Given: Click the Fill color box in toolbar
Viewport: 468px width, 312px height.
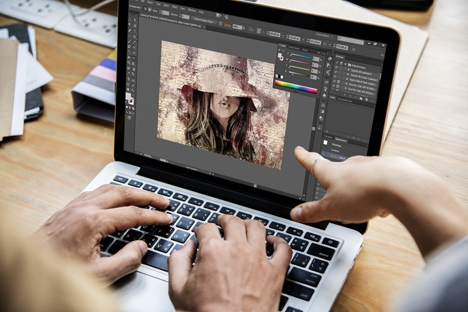Looking at the screenshot, I should tap(129, 97).
